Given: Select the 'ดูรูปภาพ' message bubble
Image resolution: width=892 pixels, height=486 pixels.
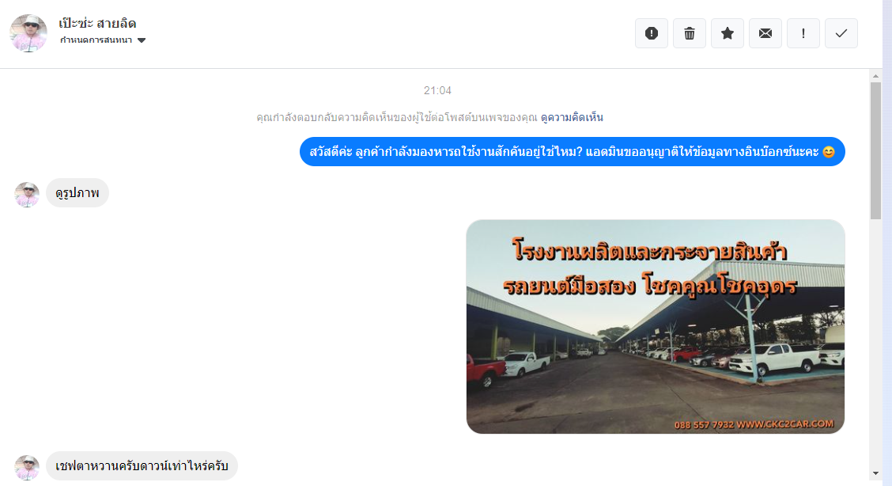Looking at the screenshot, I should (x=77, y=193).
